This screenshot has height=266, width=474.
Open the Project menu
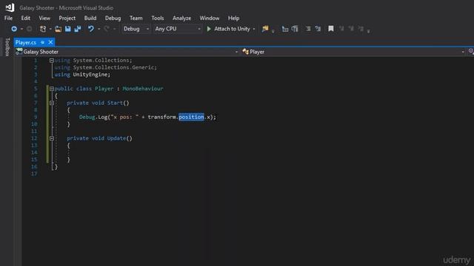pyautogui.click(x=67, y=18)
